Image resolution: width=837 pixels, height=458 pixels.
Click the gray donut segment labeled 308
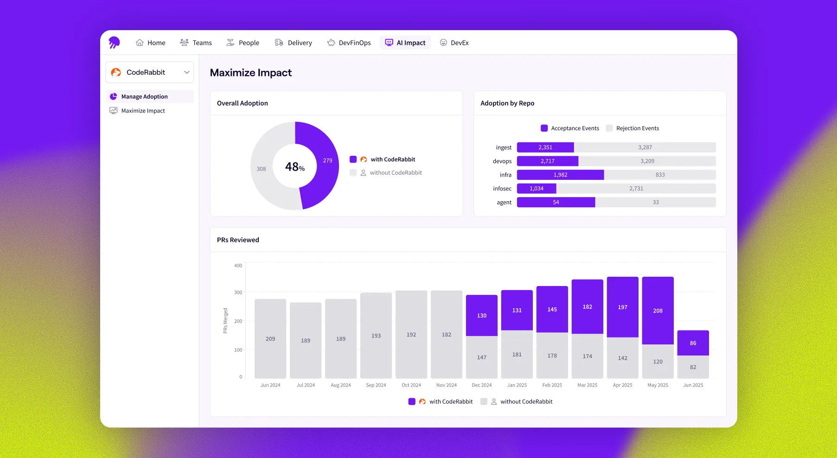[262, 169]
